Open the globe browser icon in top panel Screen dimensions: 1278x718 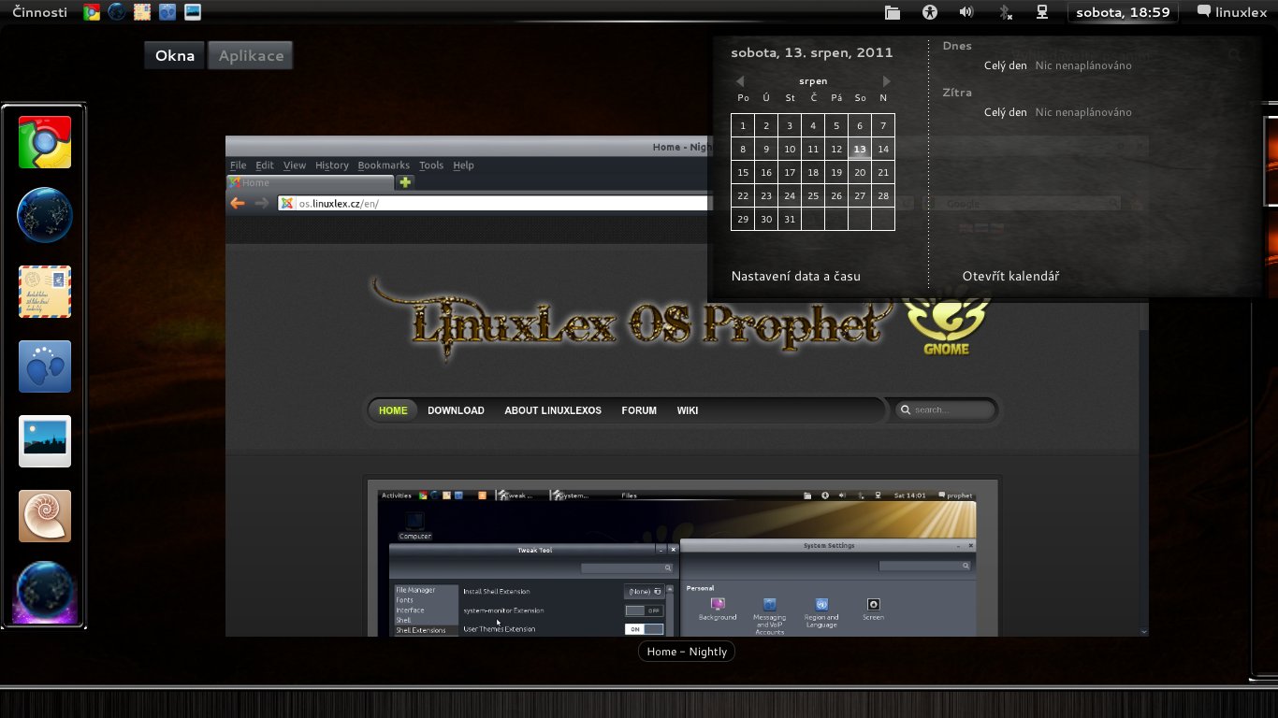[x=117, y=12]
